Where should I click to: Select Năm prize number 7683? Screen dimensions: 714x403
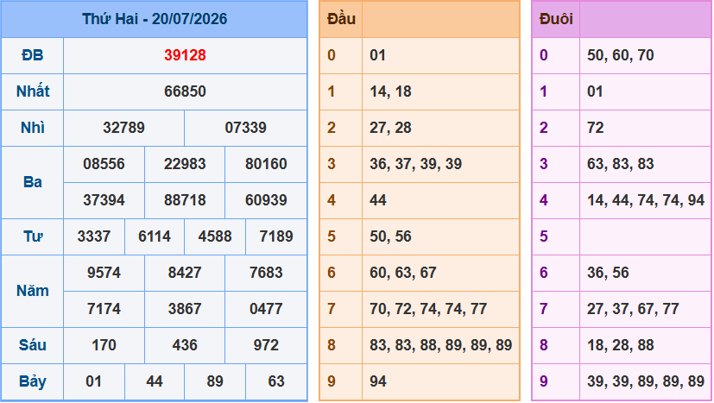[266, 273]
